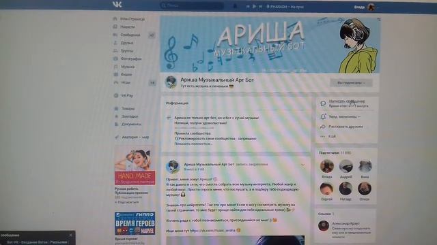Open pinned post avatar image
The width and height of the screenshot is (437, 245).
173,167
